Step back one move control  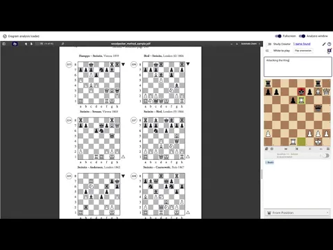[297, 149]
